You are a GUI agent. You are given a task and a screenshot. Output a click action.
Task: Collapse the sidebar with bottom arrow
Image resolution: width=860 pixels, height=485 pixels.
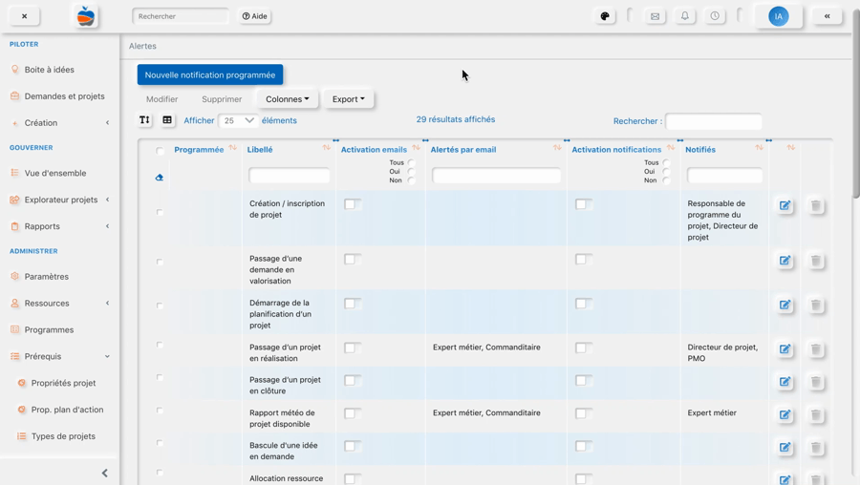(x=105, y=473)
